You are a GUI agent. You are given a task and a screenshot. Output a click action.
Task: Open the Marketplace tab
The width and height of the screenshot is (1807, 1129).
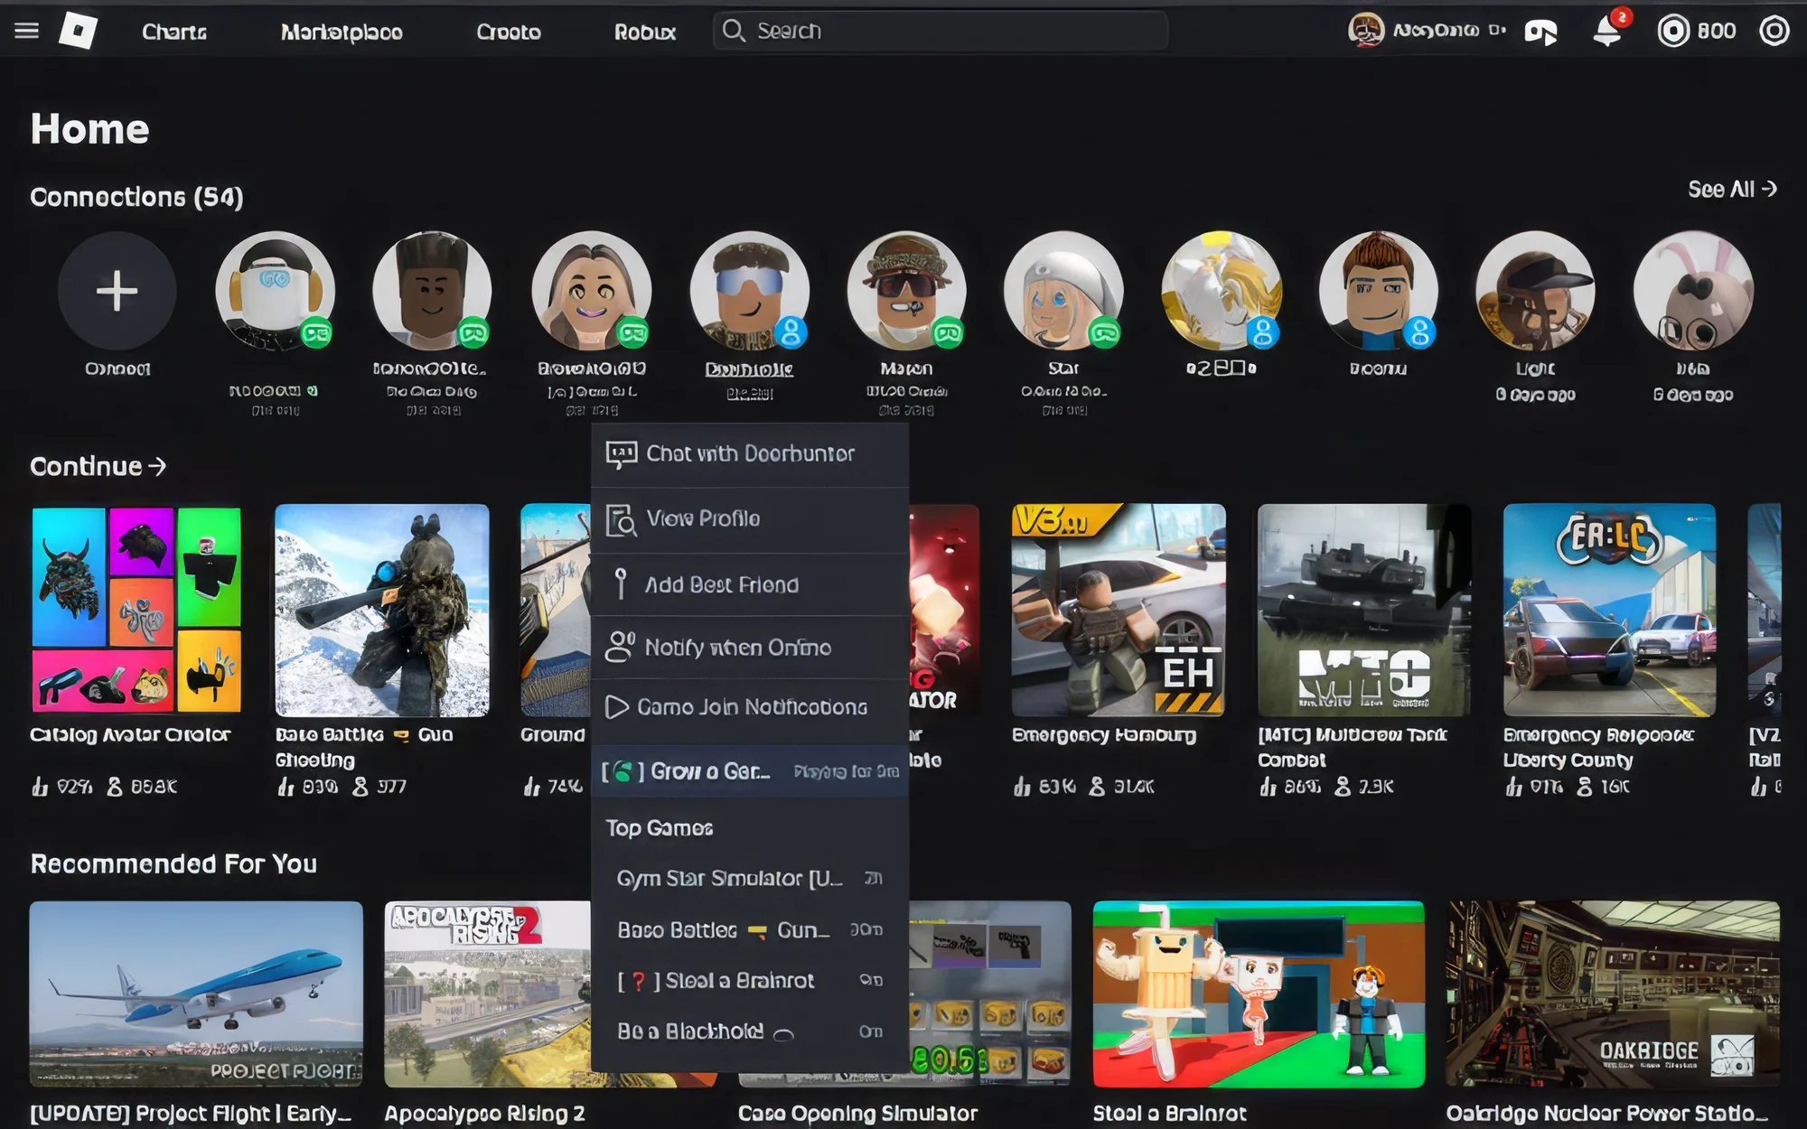coord(342,33)
